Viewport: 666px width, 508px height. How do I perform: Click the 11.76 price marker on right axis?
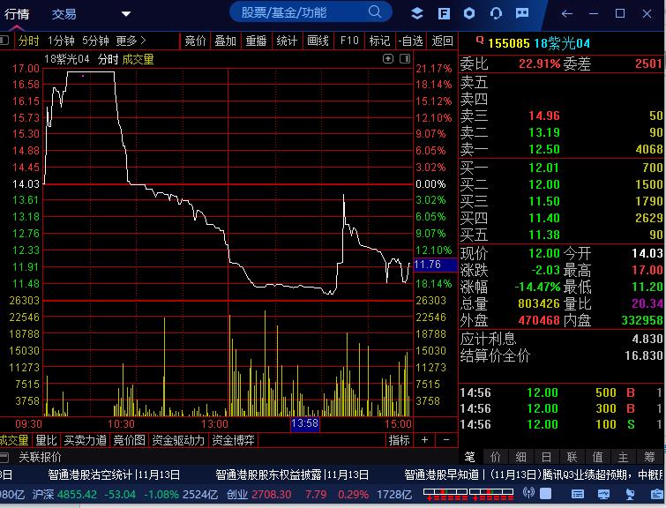pos(434,265)
